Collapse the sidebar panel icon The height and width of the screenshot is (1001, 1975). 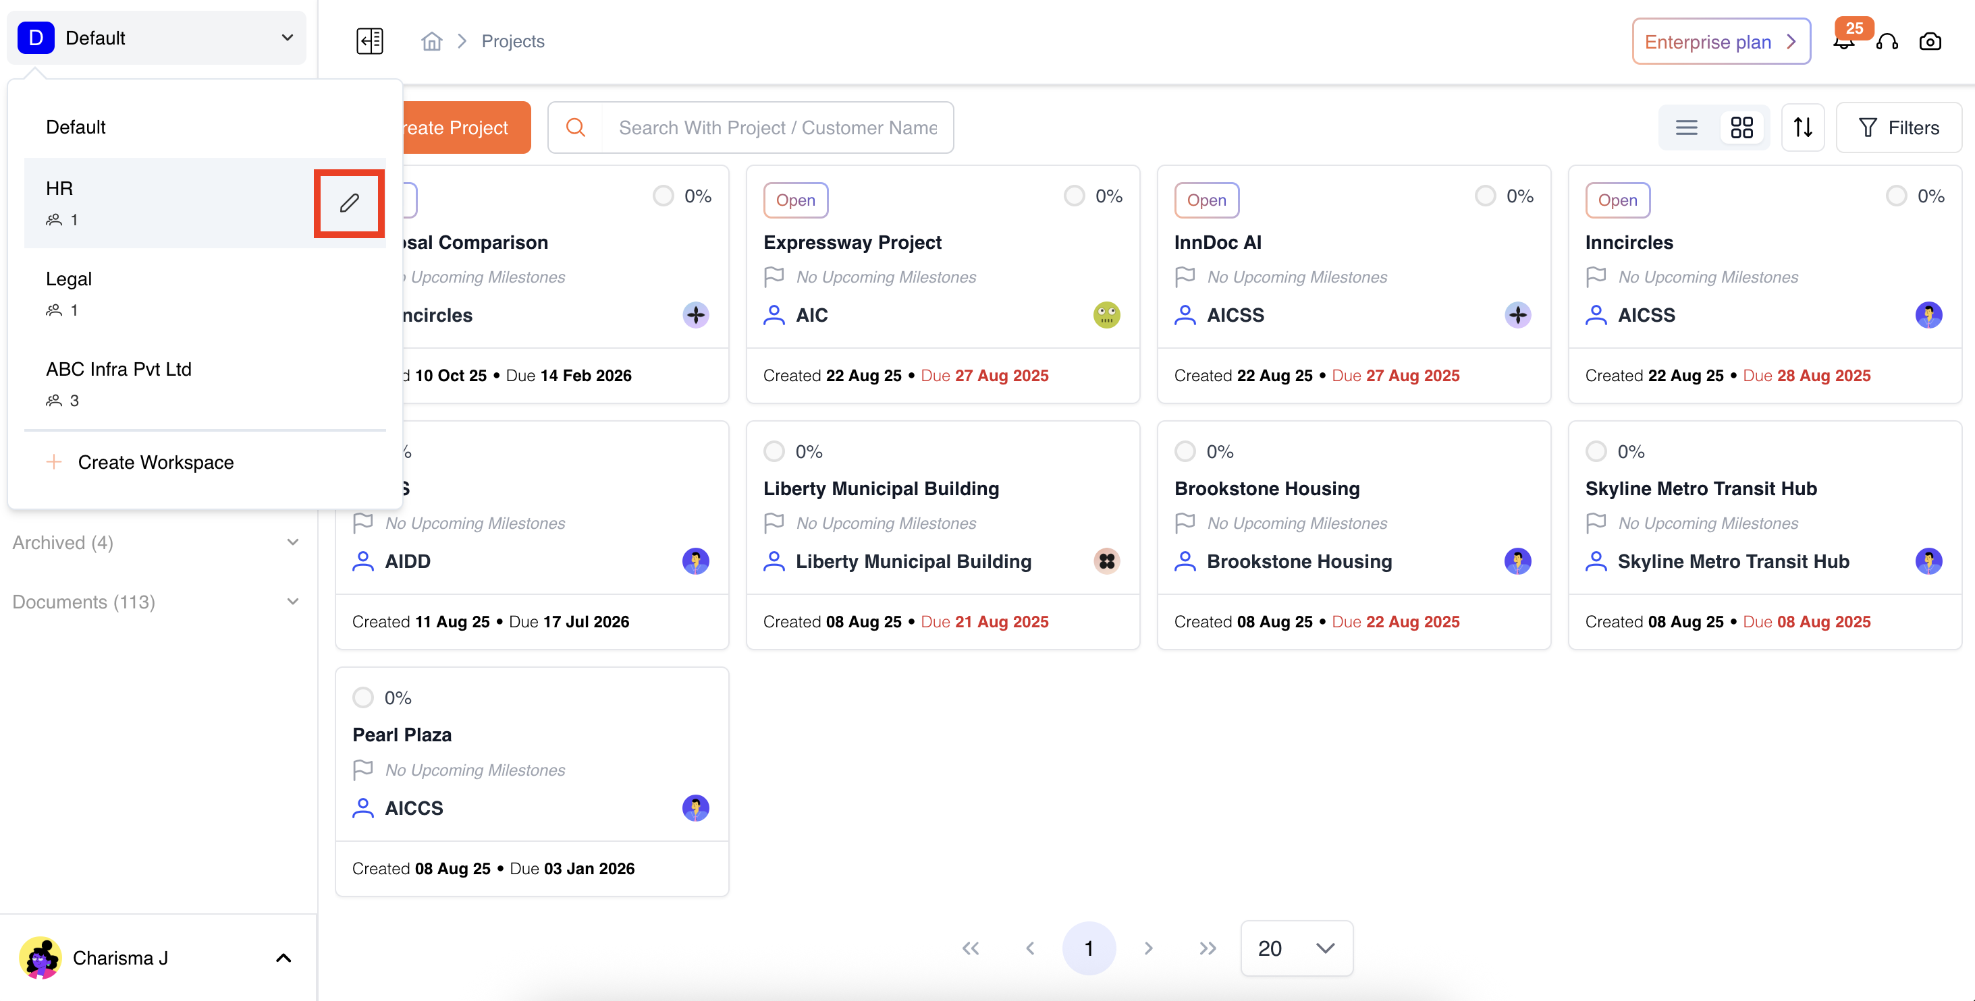click(x=369, y=40)
